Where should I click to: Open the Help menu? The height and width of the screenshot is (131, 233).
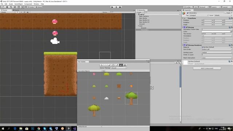pos(42,4)
